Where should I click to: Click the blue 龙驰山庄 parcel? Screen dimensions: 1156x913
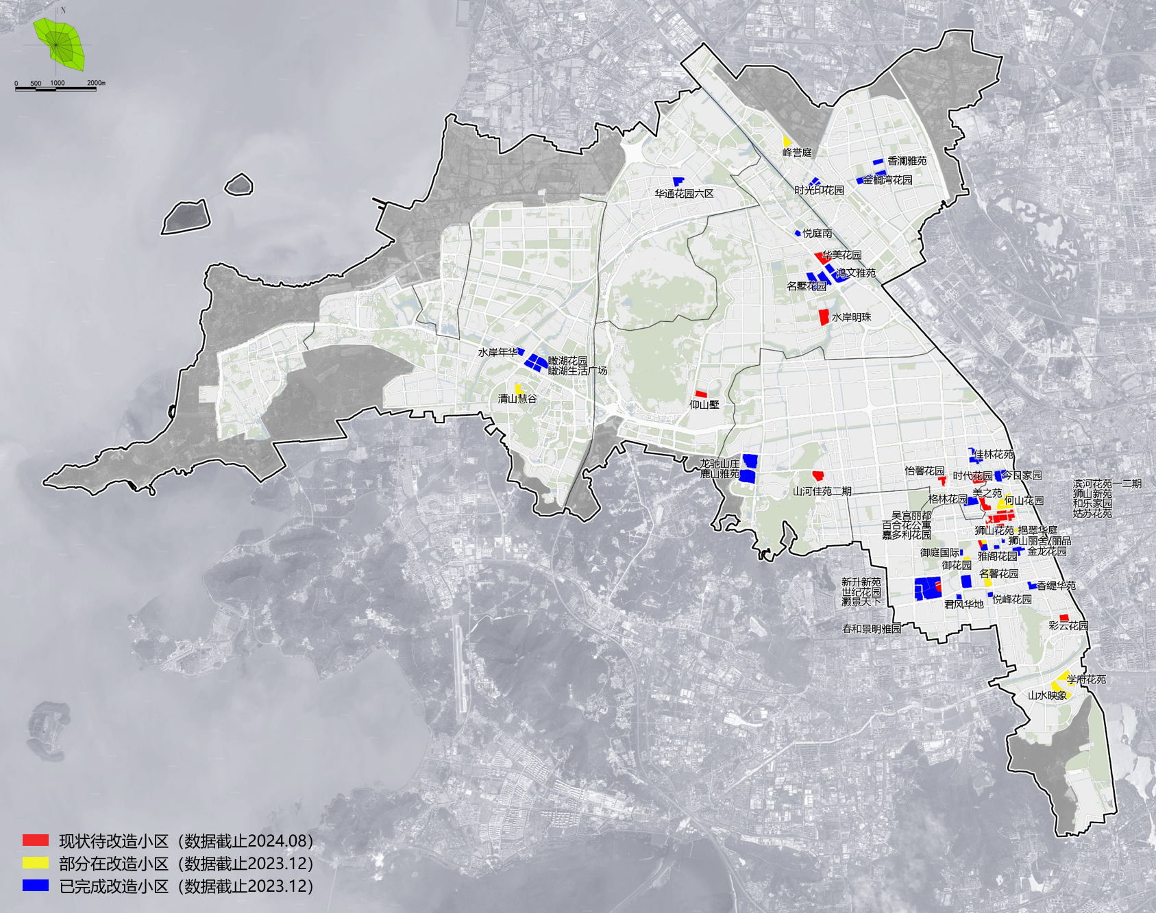tap(750, 460)
